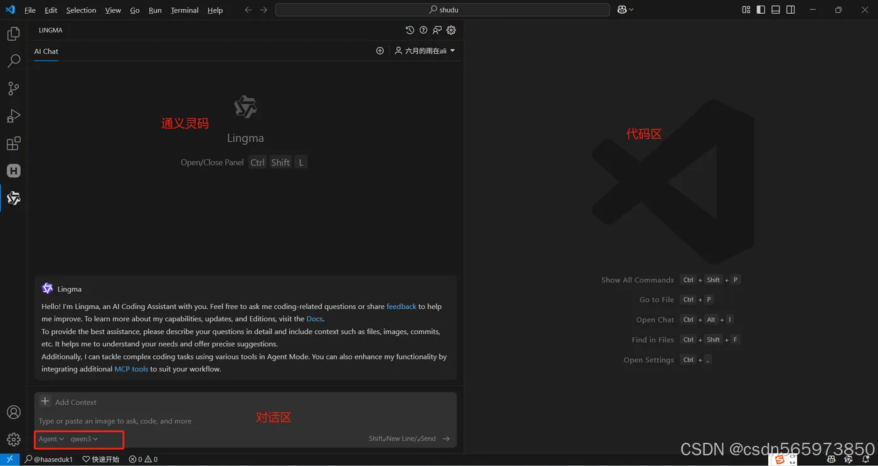Viewport: 878px width, 466px height.
Task: Send the message with arrow icon
Action: click(446, 438)
